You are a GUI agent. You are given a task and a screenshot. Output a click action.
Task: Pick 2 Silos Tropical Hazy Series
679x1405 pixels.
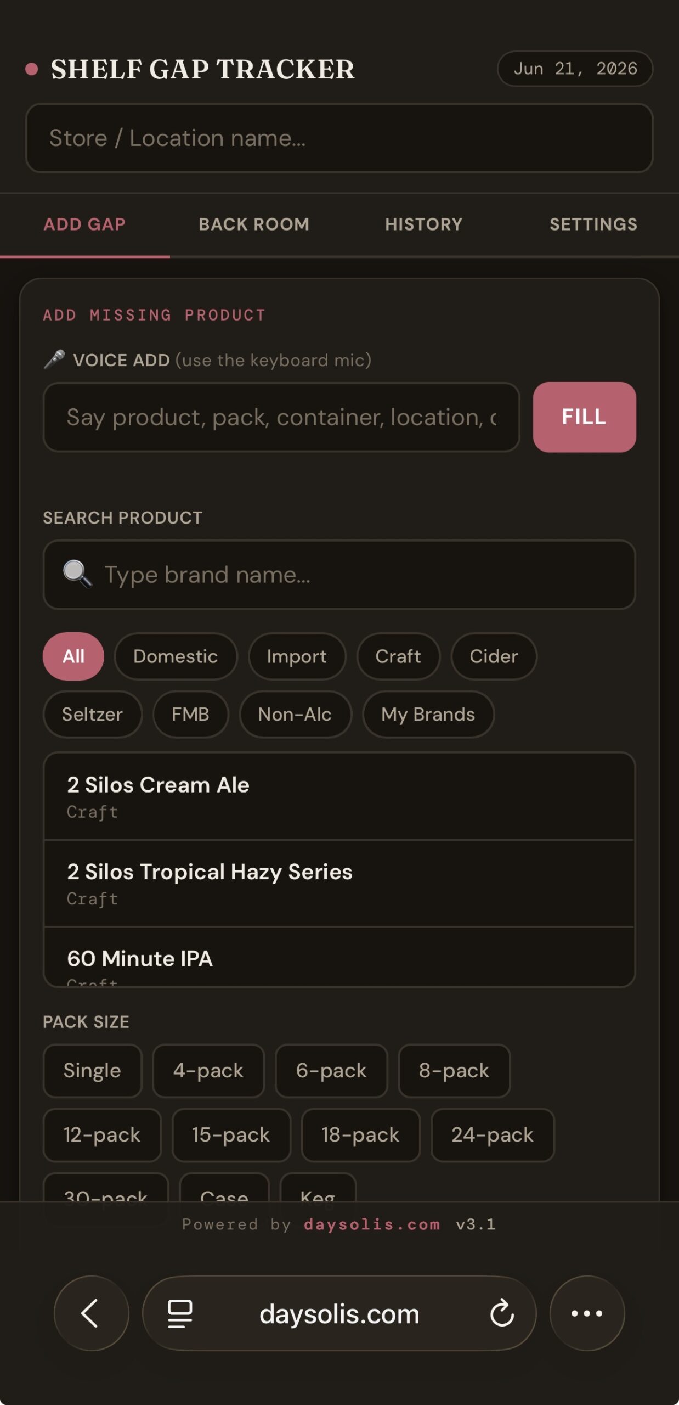click(339, 884)
